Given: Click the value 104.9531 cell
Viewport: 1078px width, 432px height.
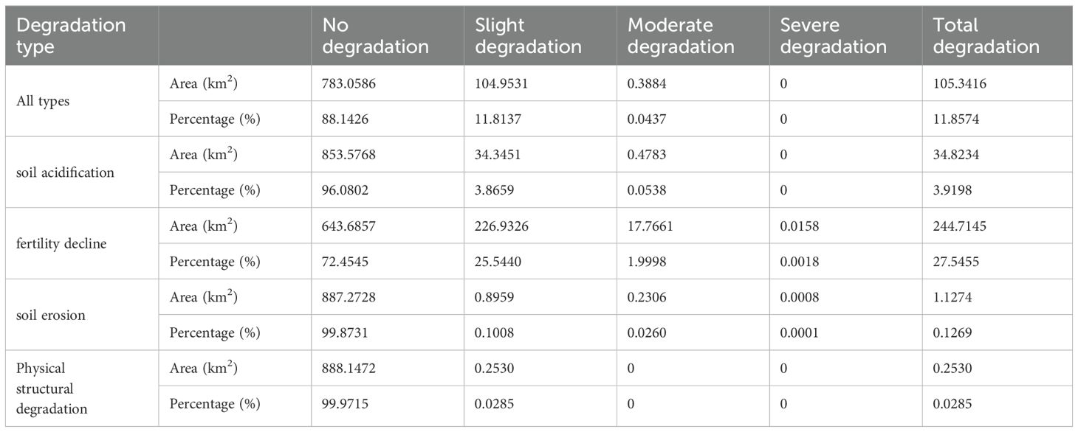Looking at the screenshot, I should (503, 83).
